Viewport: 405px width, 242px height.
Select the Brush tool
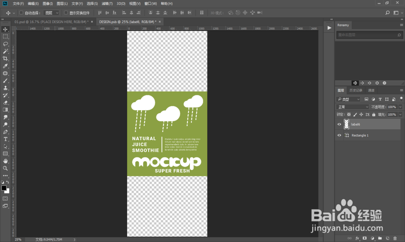click(x=5, y=81)
